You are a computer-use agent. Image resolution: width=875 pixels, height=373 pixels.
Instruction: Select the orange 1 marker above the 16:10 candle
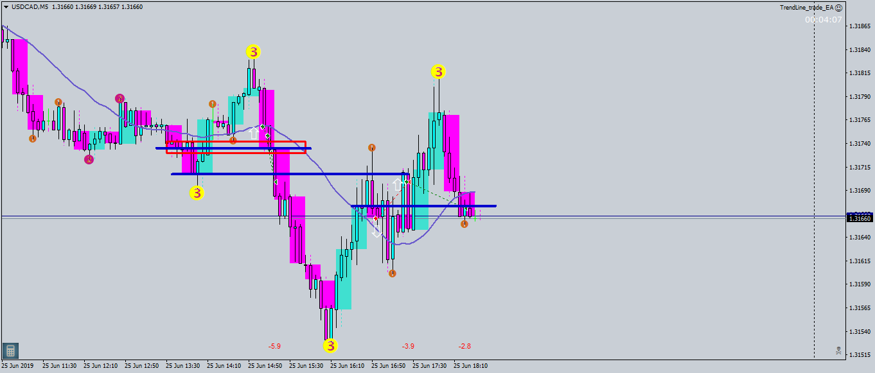coord(371,147)
